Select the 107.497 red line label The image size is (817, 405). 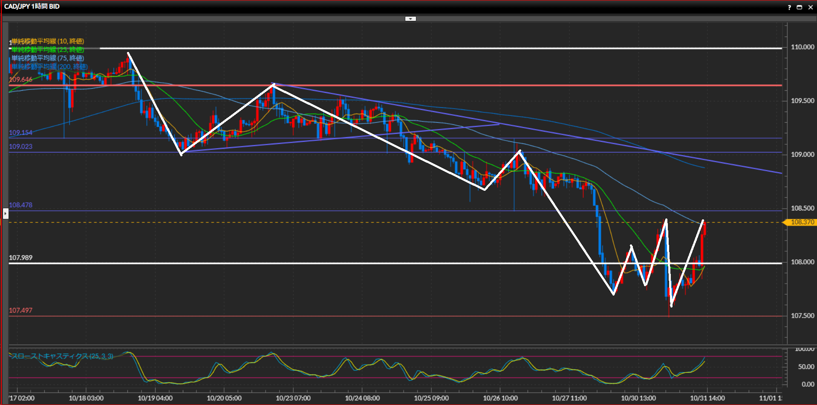pyautogui.click(x=20, y=310)
